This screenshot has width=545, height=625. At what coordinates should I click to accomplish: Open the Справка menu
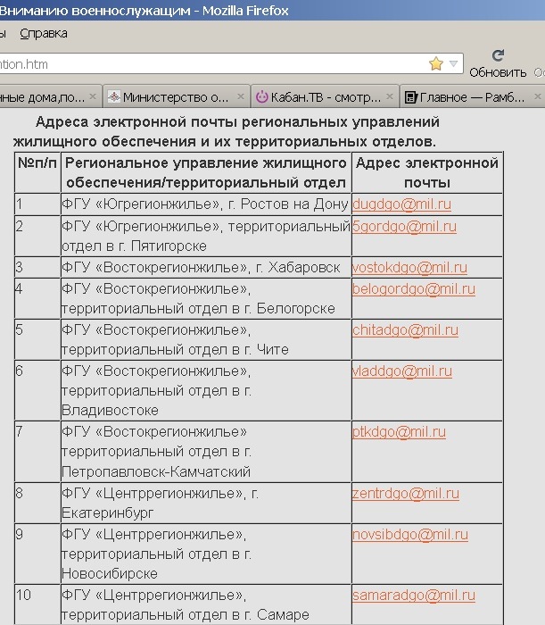pyautogui.click(x=43, y=33)
